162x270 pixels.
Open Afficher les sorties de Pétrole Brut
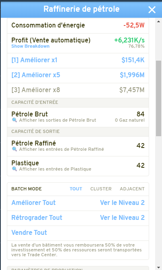(x=58, y=120)
